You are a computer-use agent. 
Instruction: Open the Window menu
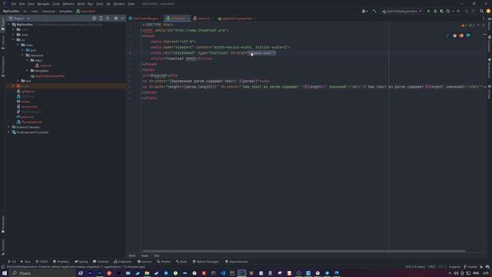[x=119, y=4]
